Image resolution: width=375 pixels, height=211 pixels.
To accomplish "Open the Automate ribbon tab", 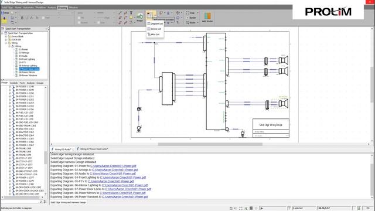I will 29,8.
